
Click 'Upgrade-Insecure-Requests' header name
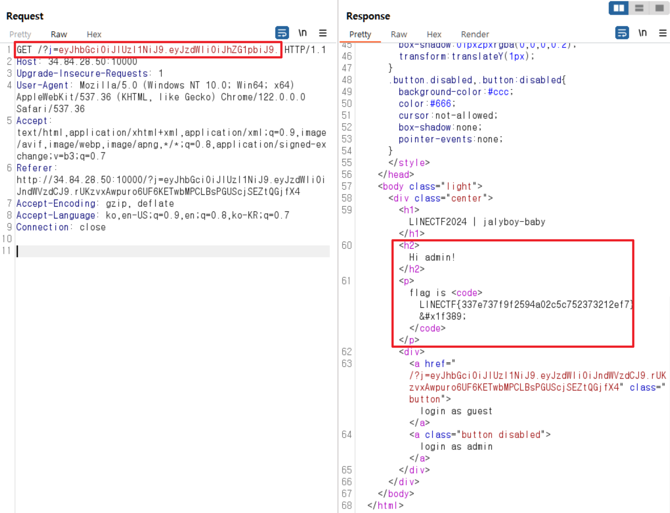pos(82,74)
